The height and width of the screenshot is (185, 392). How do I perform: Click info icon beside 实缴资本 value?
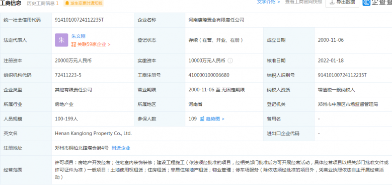[x=230, y=60]
